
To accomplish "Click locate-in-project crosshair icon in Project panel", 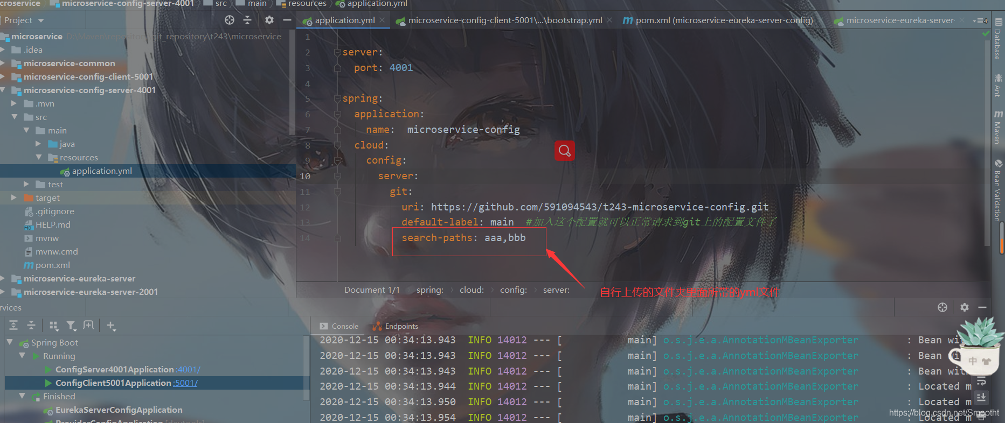I will click(230, 20).
